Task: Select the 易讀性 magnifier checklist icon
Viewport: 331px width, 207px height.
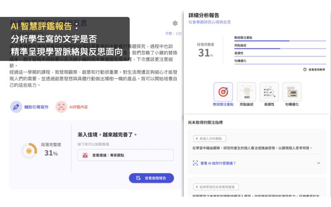Action: [x=269, y=92]
